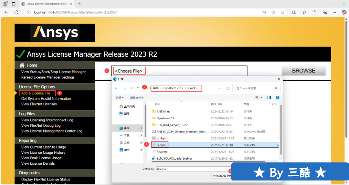Expand the chevron after Crack in path
The width and height of the screenshot is (349, 185).
click(198, 88)
